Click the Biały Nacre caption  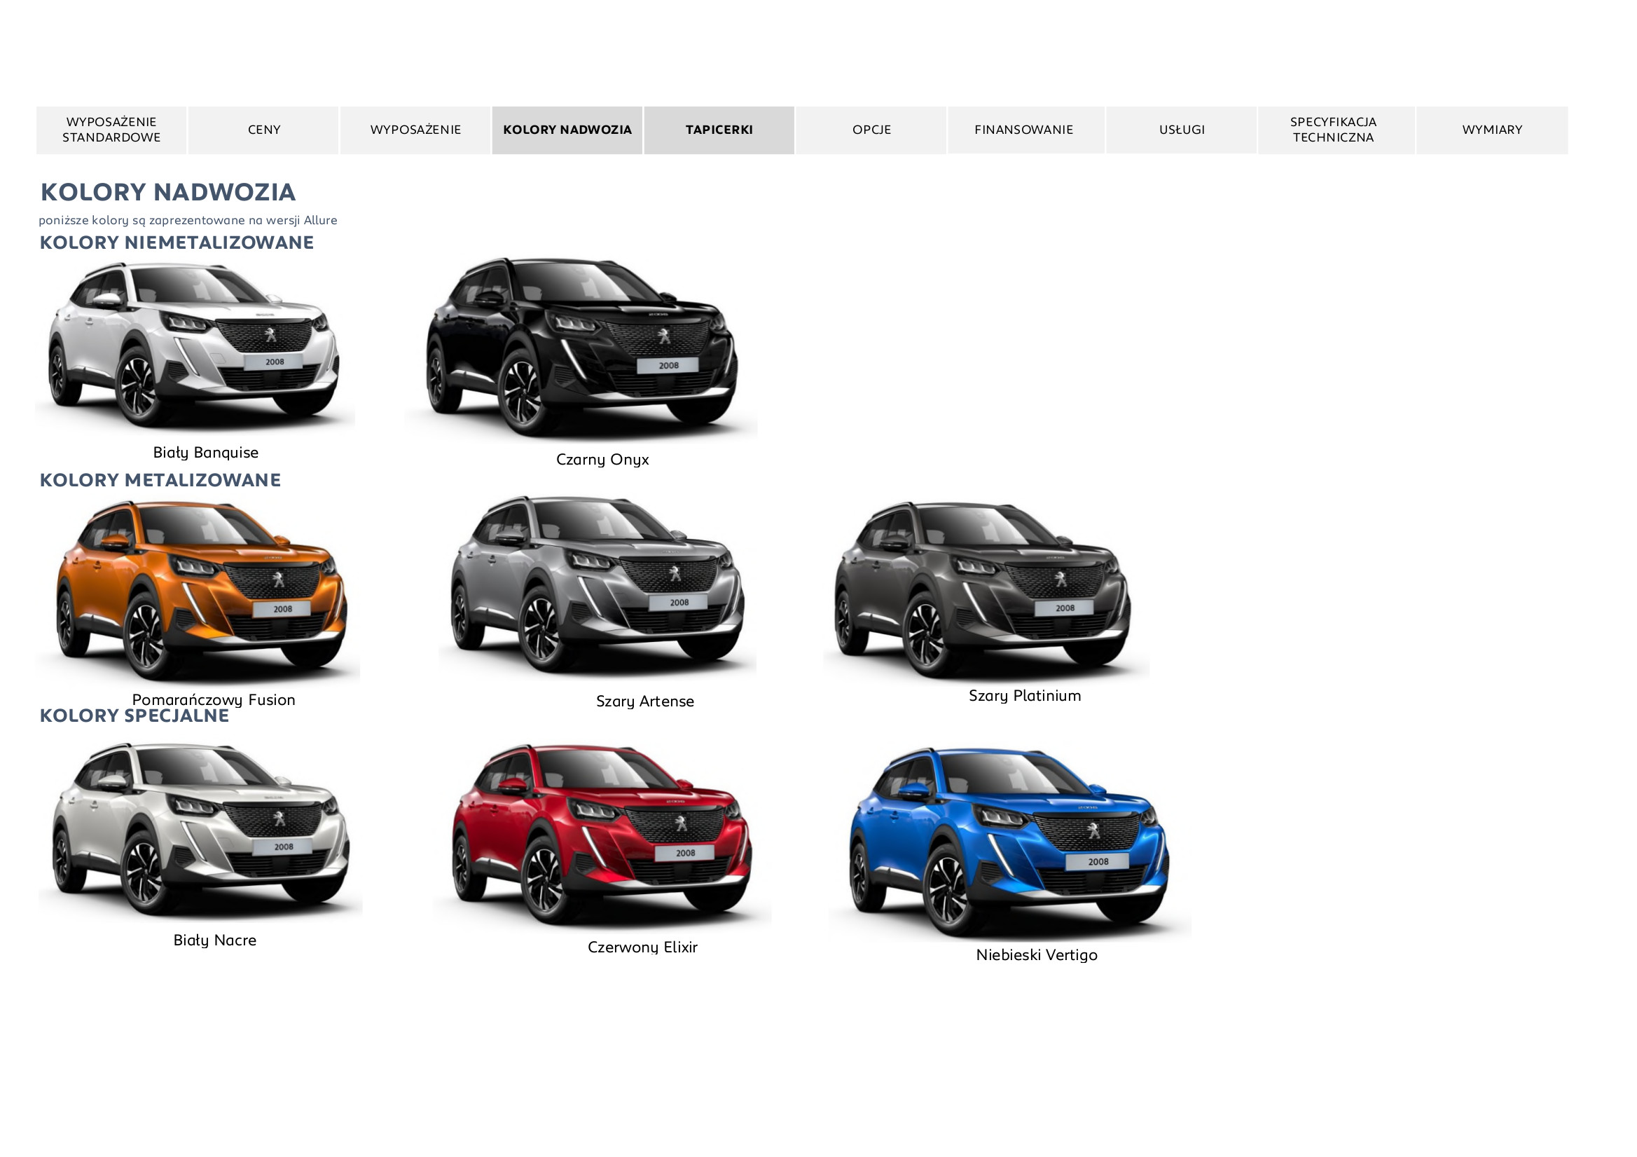click(x=215, y=941)
